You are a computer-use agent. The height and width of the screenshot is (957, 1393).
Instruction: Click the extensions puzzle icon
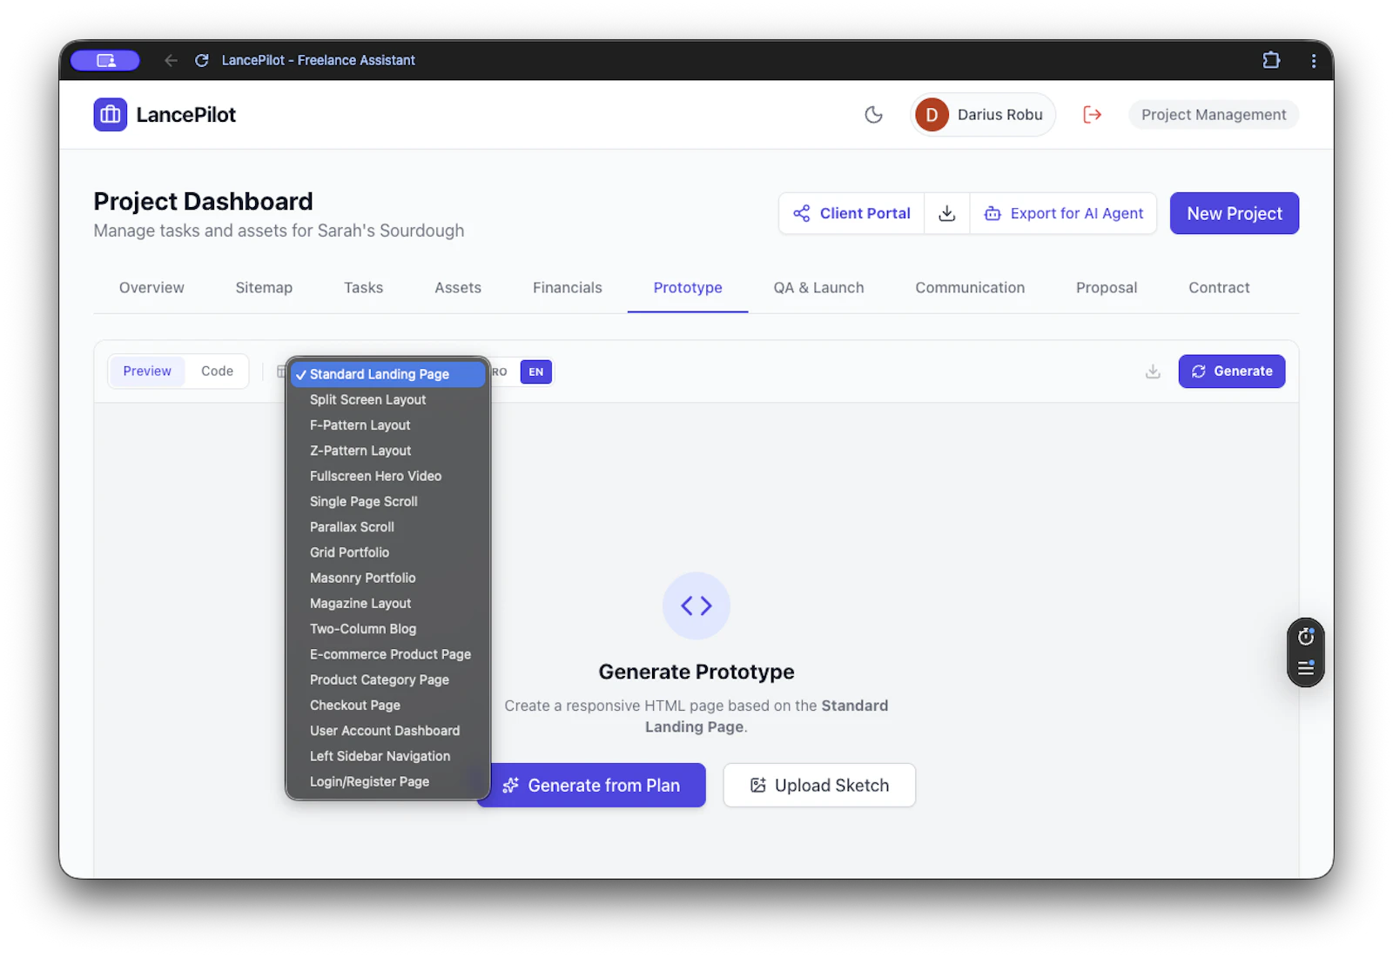1271,60
